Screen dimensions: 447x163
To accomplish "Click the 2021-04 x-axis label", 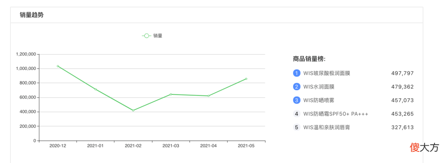I will point(208,146).
